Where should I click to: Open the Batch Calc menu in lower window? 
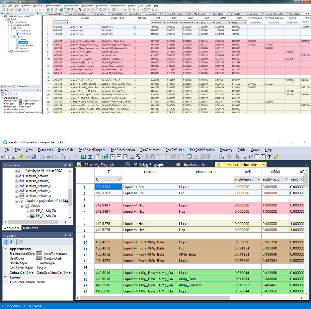[x=66, y=150]
